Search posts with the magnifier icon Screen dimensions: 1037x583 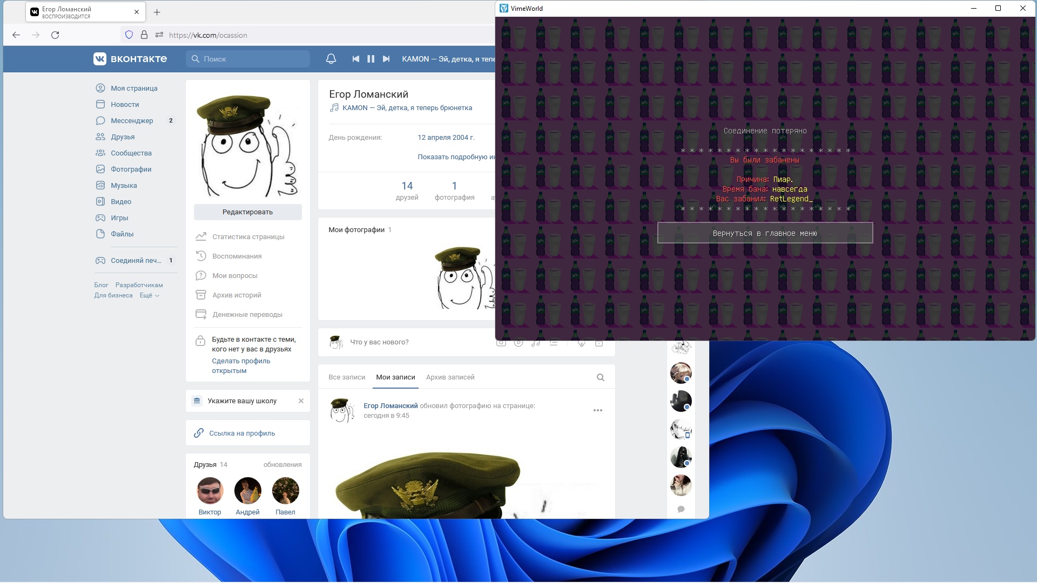[601, 377]
